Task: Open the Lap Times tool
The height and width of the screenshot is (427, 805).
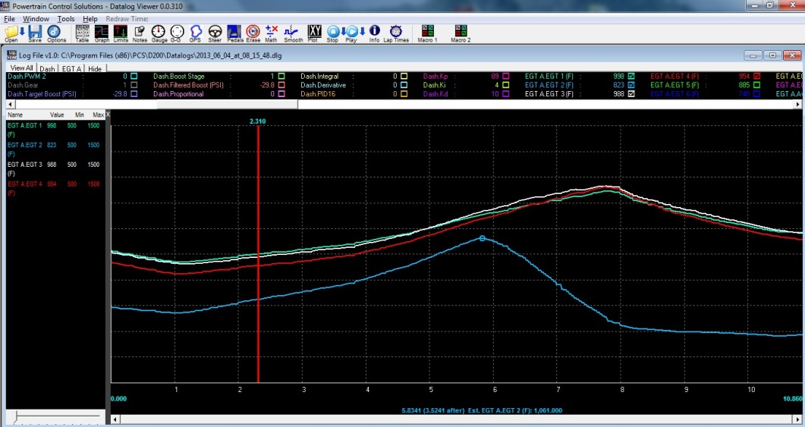Action: (394, 32)
